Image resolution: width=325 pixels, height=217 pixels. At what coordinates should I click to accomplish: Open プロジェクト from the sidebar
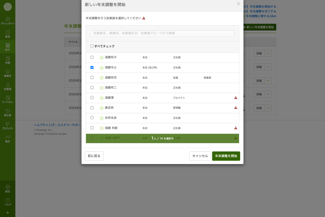(x=8, y=126)
